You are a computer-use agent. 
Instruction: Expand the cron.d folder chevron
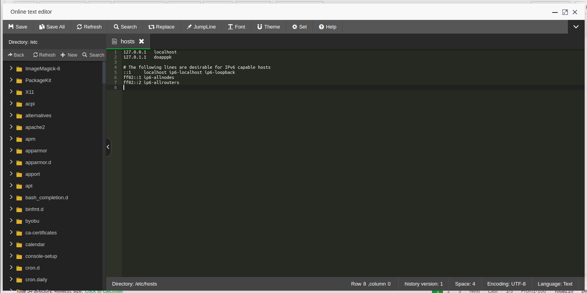click(11, 268)
